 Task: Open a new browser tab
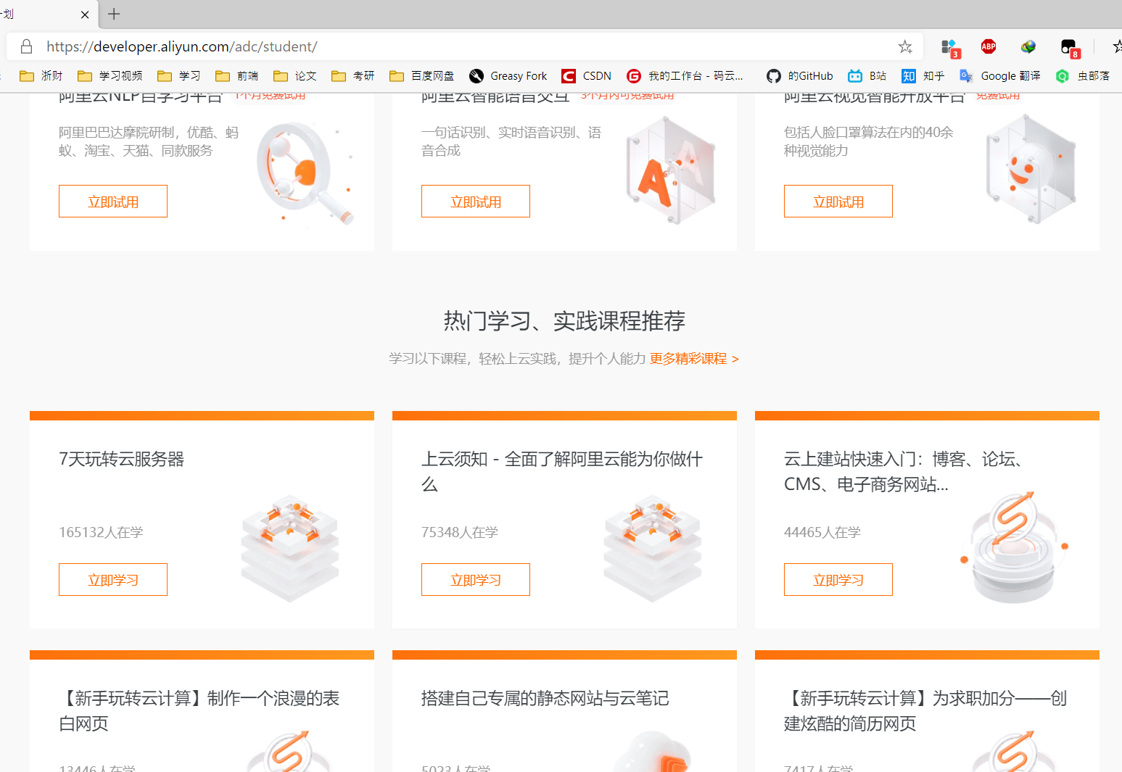pos(114,14)
